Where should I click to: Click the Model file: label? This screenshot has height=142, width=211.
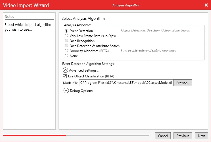pos(71,83)
